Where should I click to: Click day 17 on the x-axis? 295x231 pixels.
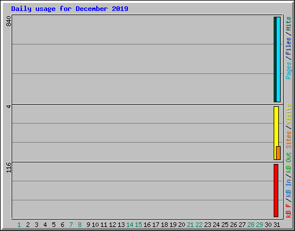pyautogui.click(x=156, y=225)
